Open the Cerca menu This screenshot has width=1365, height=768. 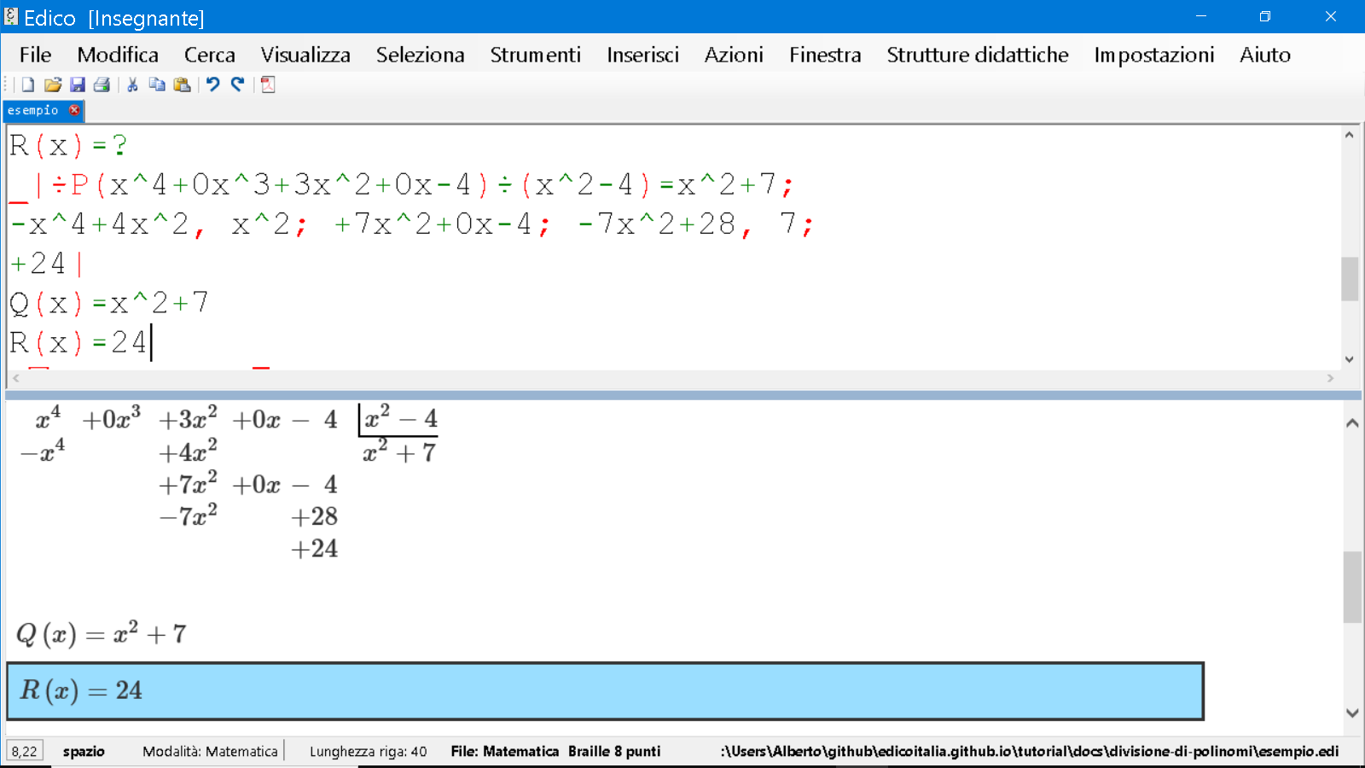pos(210,55)
